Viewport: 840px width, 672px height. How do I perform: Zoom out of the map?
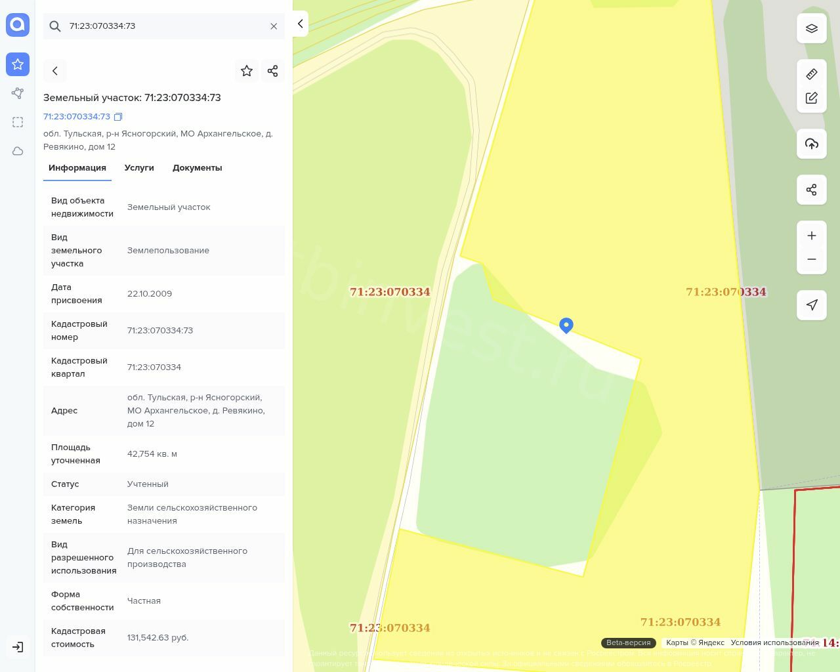pyautogui.click(x=811, y=259)
